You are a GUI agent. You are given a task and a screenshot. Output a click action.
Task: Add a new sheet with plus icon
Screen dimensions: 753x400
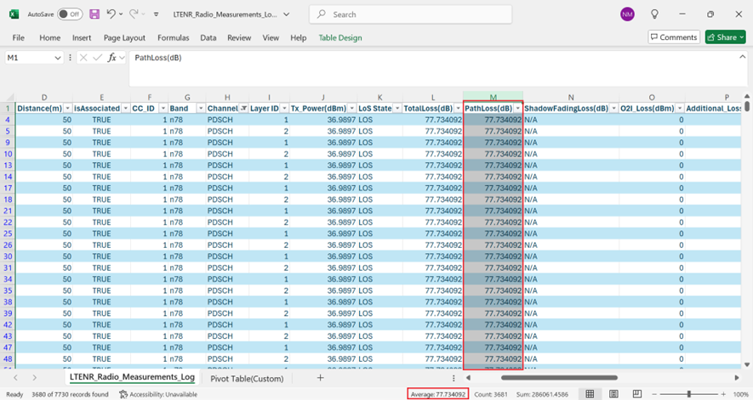pyautogui.click(x=320, y=377)
